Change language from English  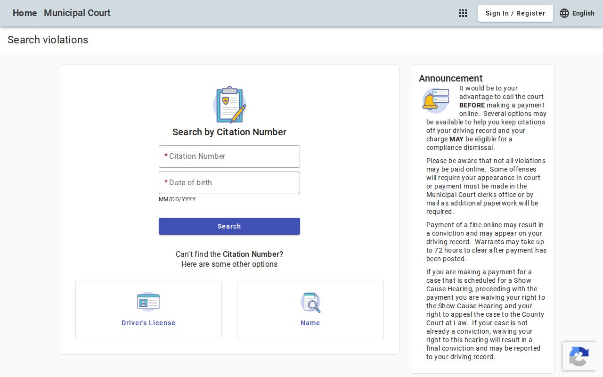583,13
